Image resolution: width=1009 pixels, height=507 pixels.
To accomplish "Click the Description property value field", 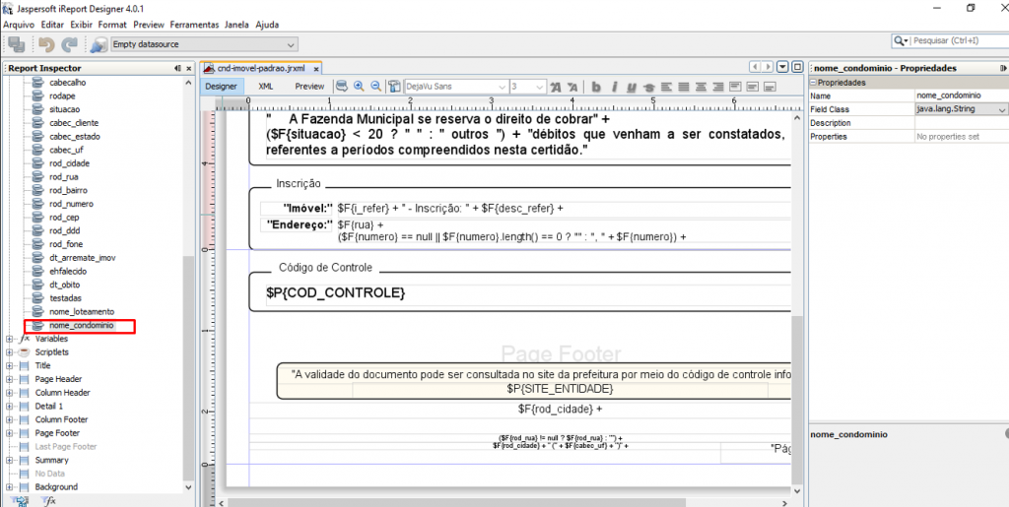I will [x=962, y=123].
